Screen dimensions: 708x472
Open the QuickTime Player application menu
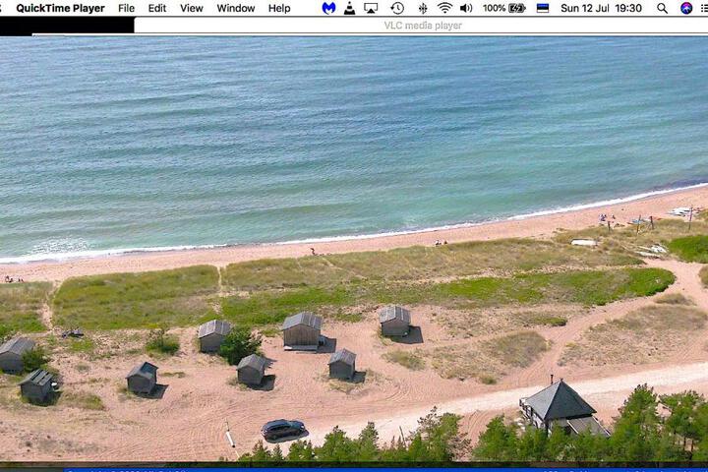60,8
